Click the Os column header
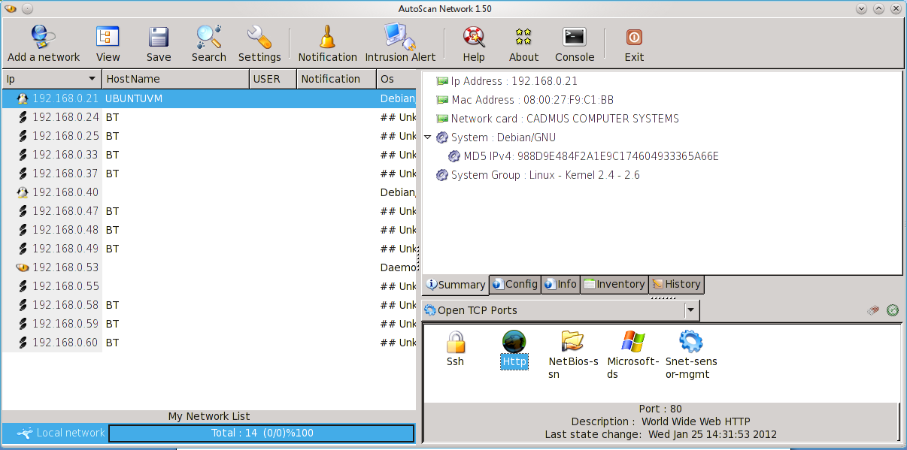This screenshot has height=450, width=907. [396, 79]
